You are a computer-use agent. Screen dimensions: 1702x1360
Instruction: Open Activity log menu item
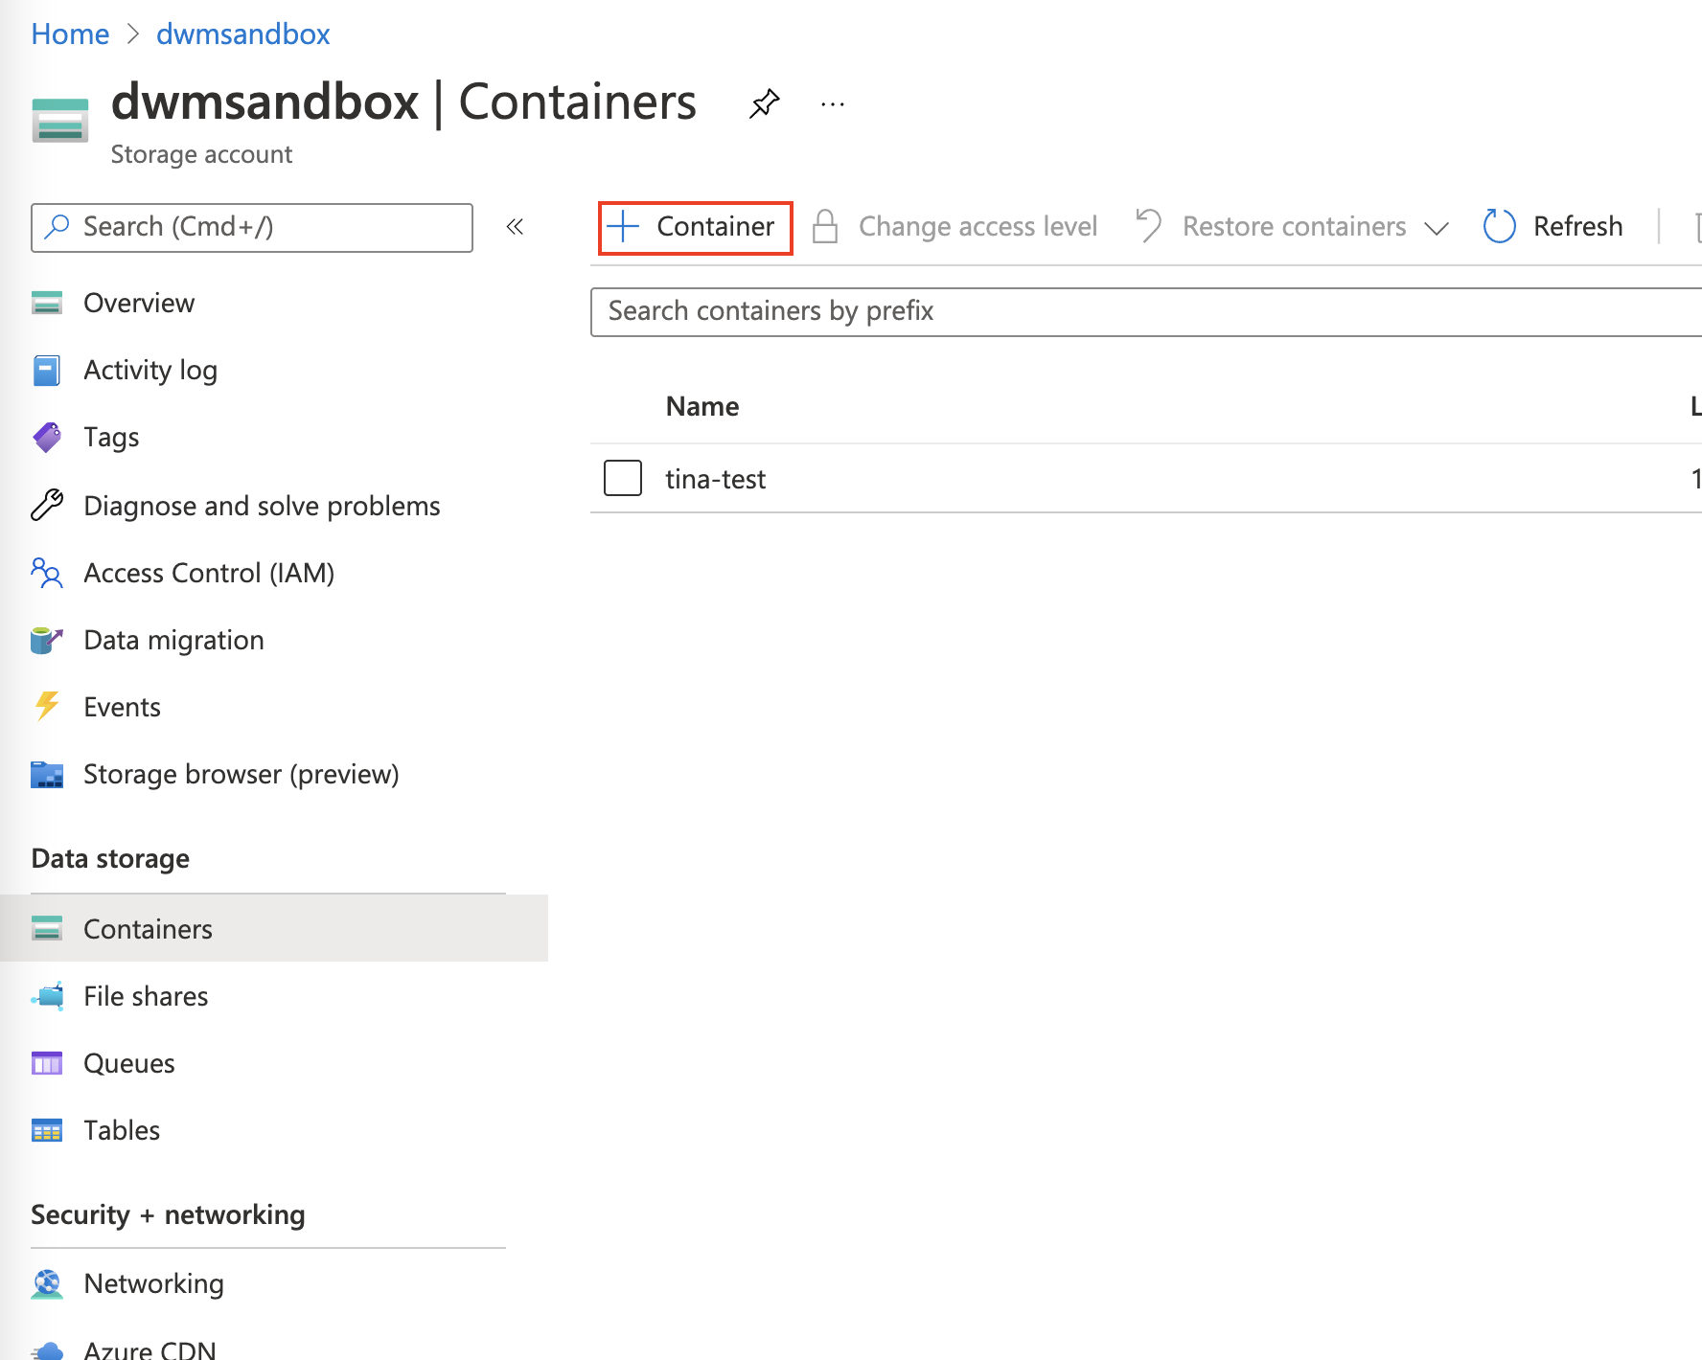[150, 370]
